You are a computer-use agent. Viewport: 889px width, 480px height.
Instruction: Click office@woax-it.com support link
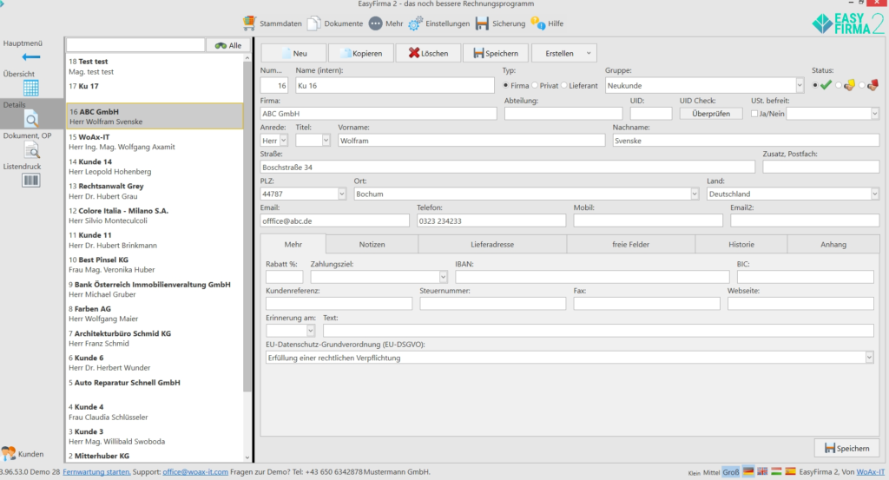tap(195, 471)
